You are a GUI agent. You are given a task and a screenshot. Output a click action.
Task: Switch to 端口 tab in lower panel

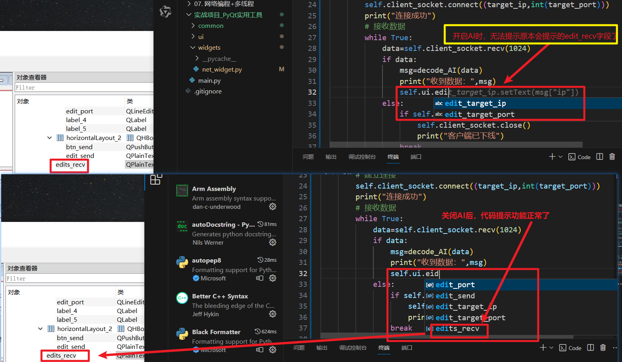coord(407,348)
